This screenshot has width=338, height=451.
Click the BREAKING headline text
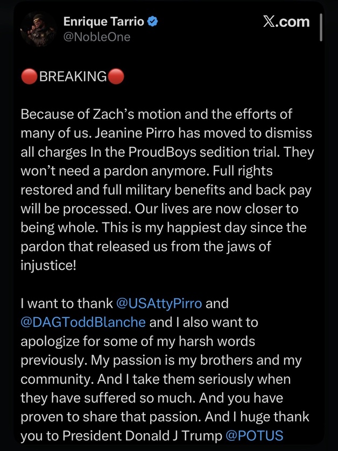coord(73,76)
